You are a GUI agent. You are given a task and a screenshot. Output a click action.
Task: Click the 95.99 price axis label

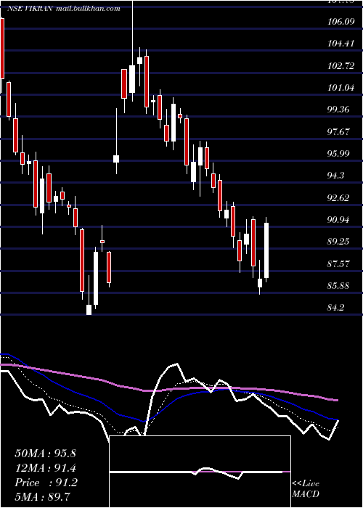click(339, 153)
